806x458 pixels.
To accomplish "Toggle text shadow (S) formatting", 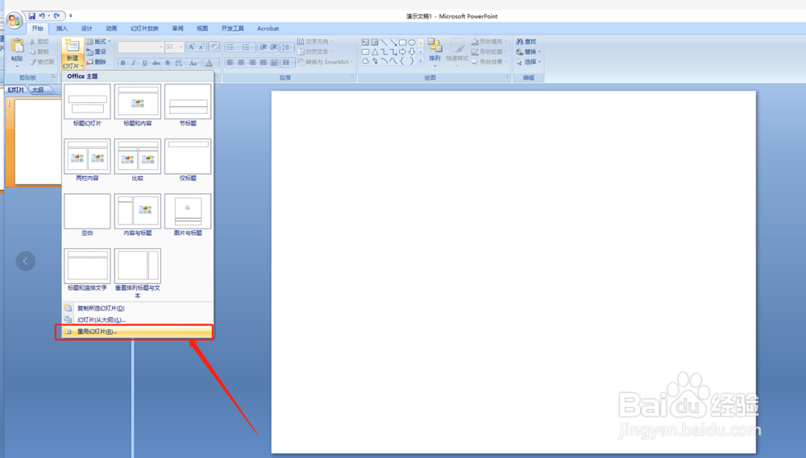I will pyautogui.click(x=168, y=63).
